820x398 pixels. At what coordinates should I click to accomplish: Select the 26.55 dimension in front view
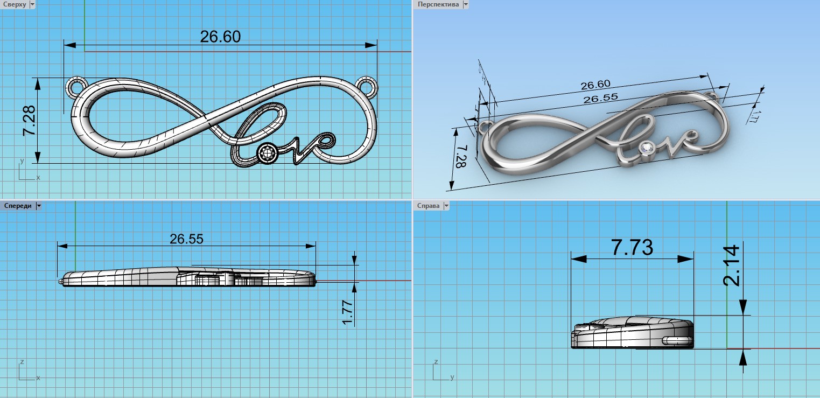click(186, 239)
